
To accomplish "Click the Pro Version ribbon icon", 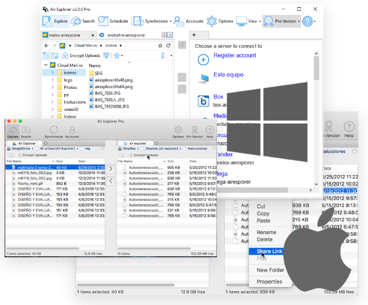I will tap(268, 21).
